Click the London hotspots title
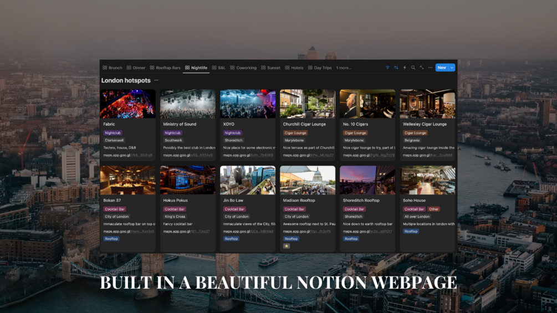The image size is (557, 313). click(126, 80)
